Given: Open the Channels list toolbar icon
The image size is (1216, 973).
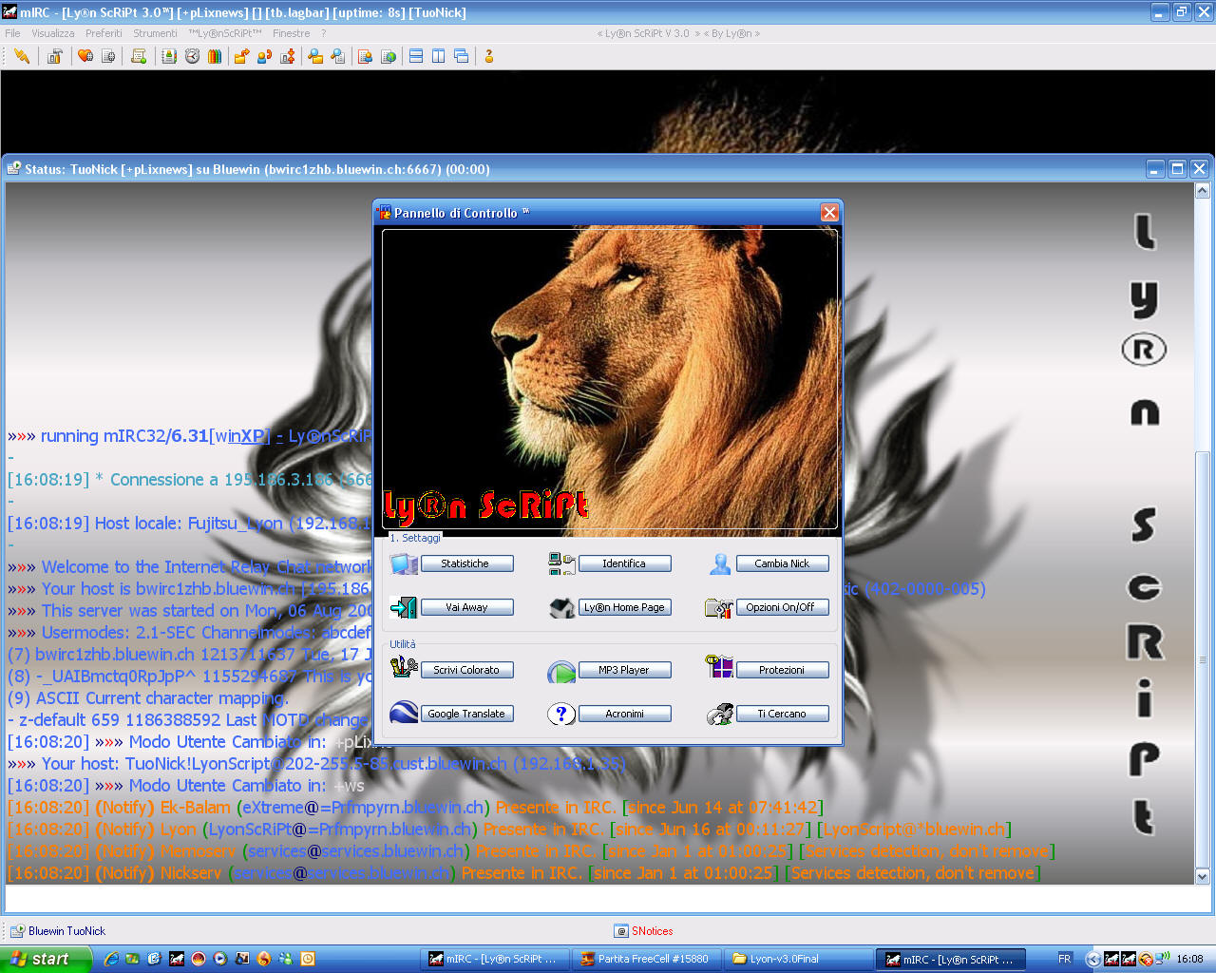Looking at the screenshot, I should [108, 56].
